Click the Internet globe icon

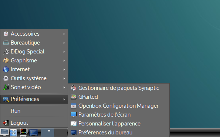[x=6, y=69]
